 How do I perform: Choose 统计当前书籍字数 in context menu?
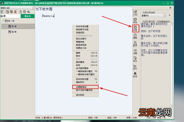[x=85, y=90]
